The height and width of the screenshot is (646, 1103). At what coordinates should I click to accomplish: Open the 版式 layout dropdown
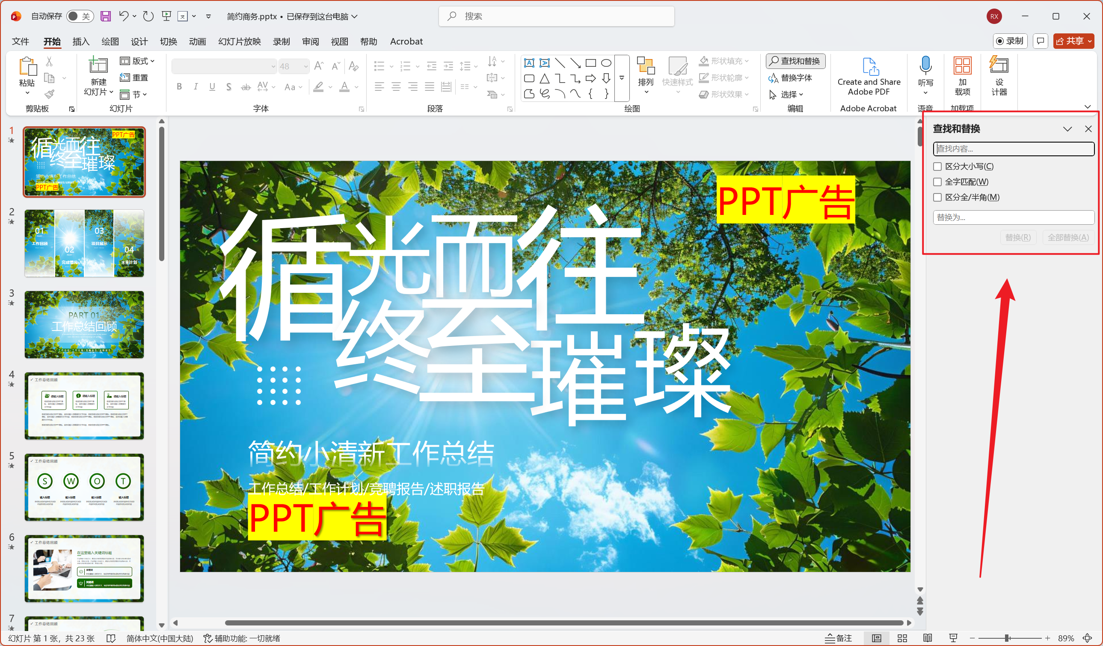tap(152, 61)
